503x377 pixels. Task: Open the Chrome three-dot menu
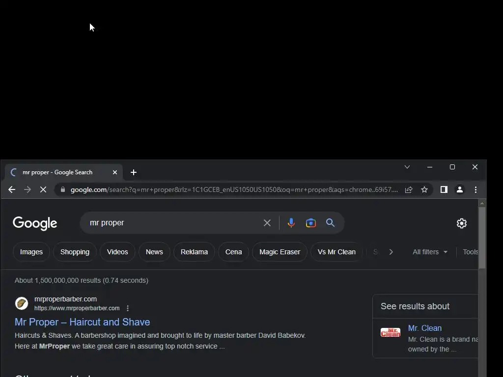tap(475, 190)
